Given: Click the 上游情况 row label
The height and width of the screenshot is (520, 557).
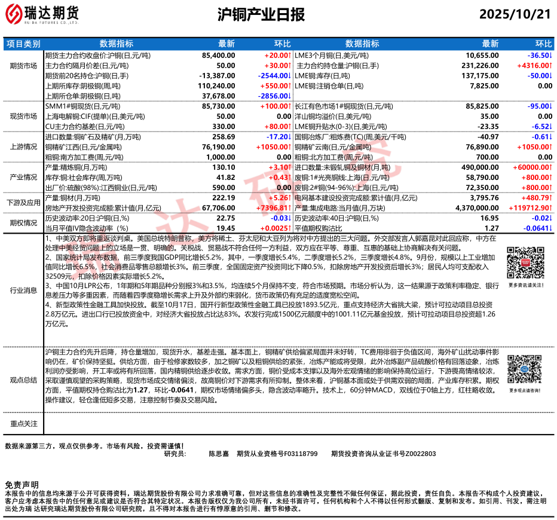Looking at the screenshot, I should click(24, 146).
